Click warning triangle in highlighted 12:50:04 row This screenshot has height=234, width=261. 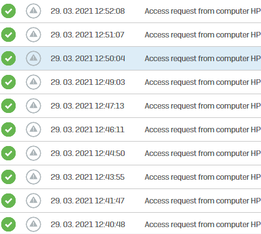click(33, 59)
